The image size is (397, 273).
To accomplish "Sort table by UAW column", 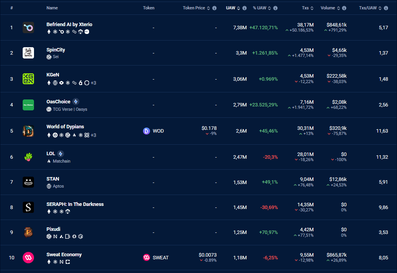I will pos(238,8).
